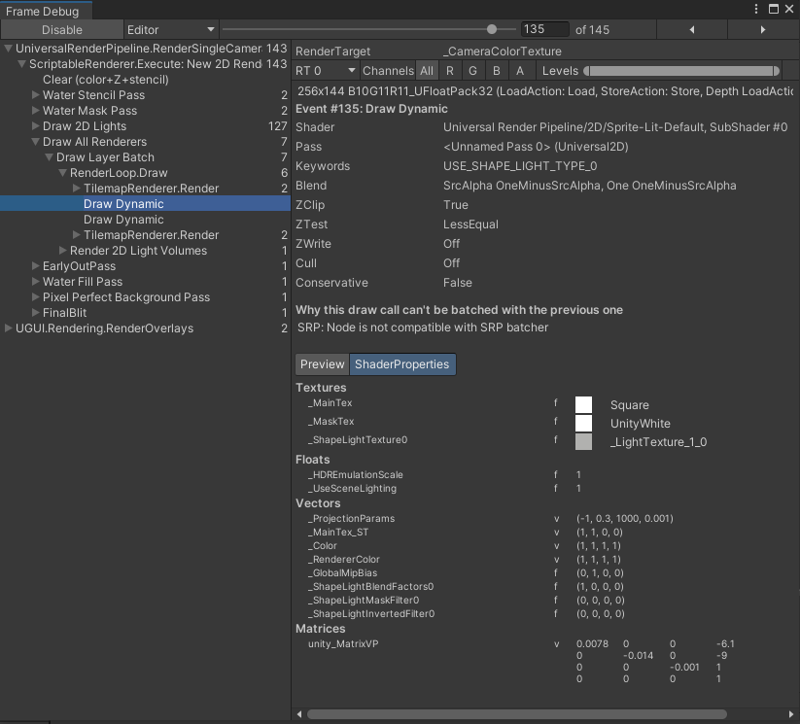Expand the Water Stencil Pass node
The height and width of the screenshot is (724, 800).
pyautogui.click(x=36, y=95)
